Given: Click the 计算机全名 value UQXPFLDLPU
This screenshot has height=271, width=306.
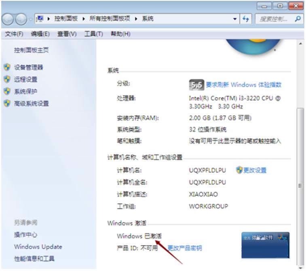Looking at the screenshot, I should pyautogui.click(x=207, y=182).
